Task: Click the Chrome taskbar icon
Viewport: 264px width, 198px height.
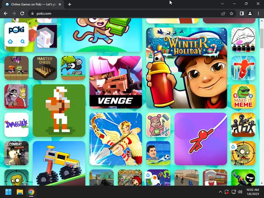Action: tap(31, 192)
